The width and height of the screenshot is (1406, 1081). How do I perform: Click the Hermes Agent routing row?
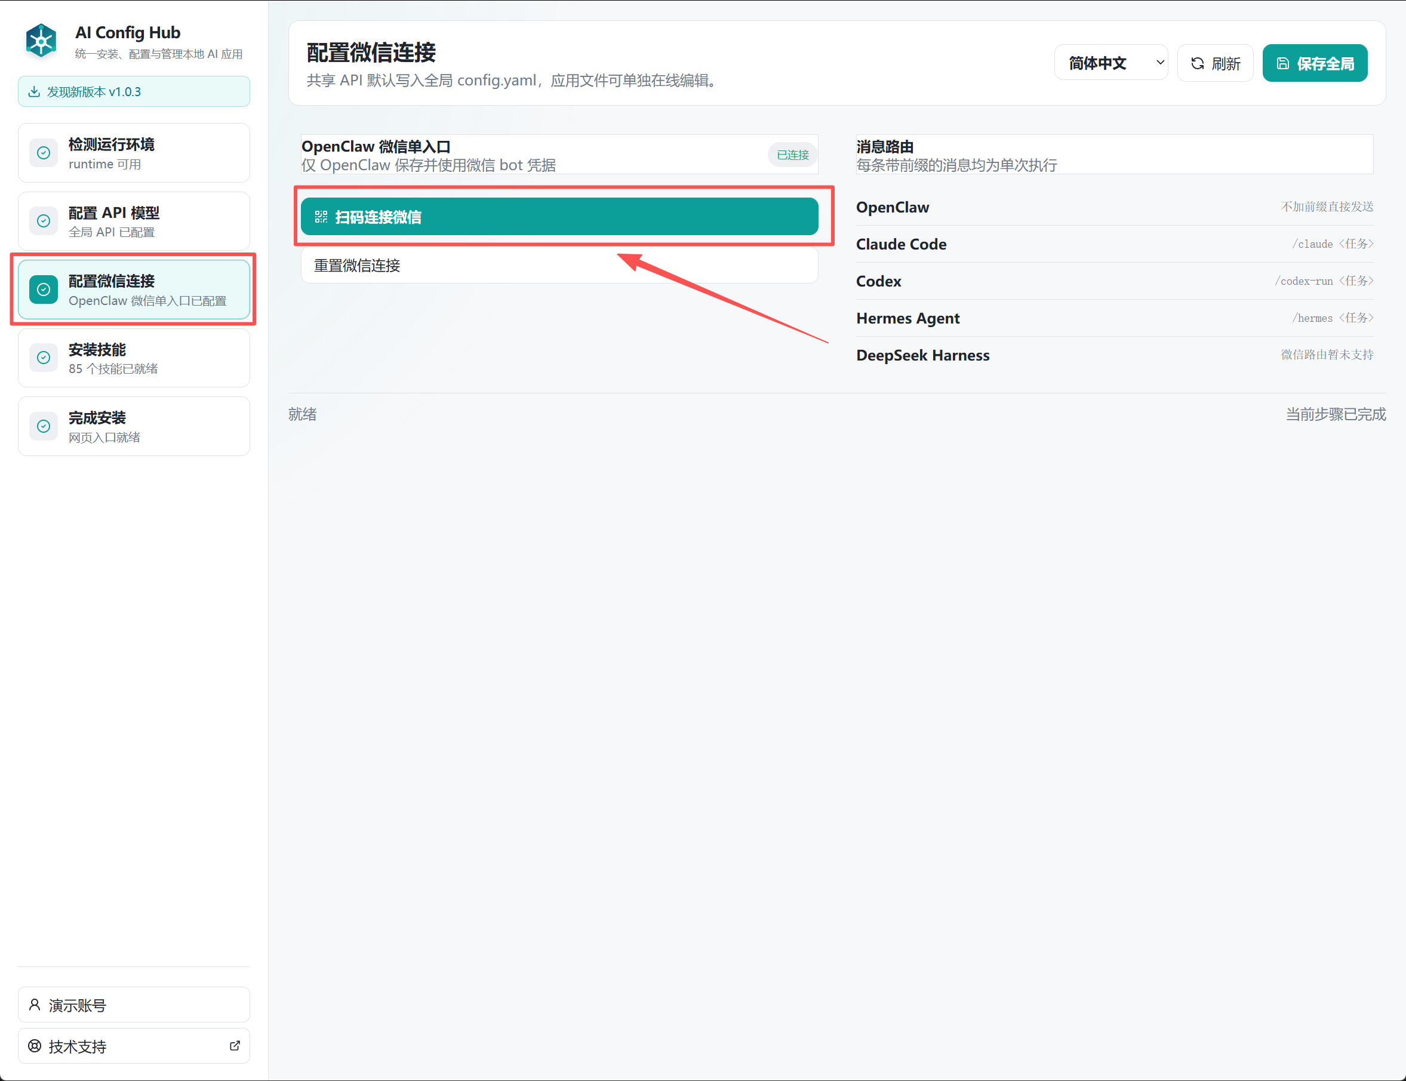point(1115,318)
